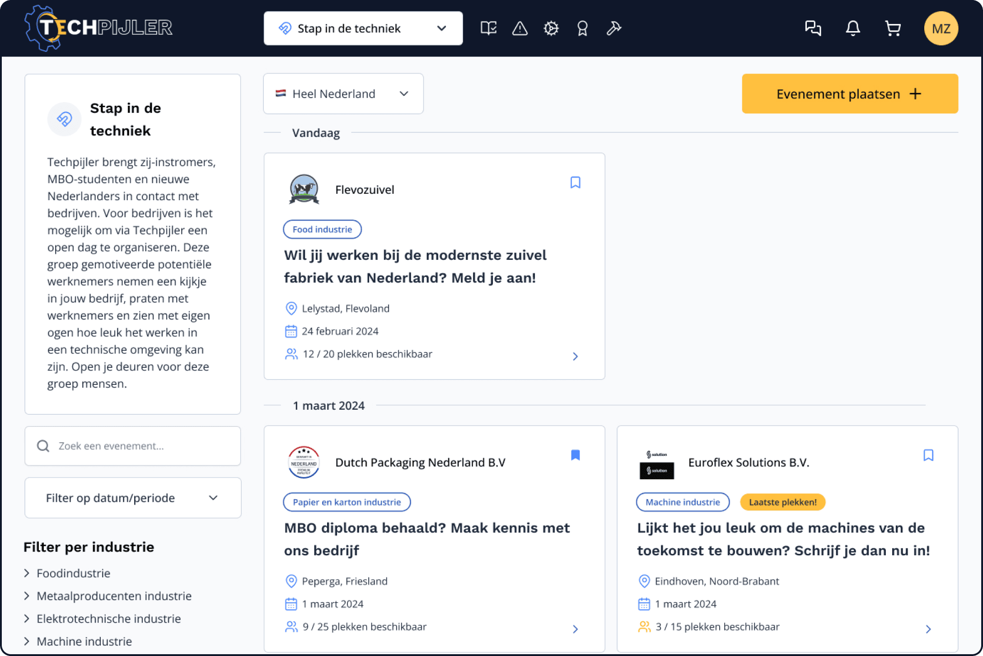Click the Flevozuivel company logo
983x656 pixels.
pyautogui.click(x=304, y=189)
